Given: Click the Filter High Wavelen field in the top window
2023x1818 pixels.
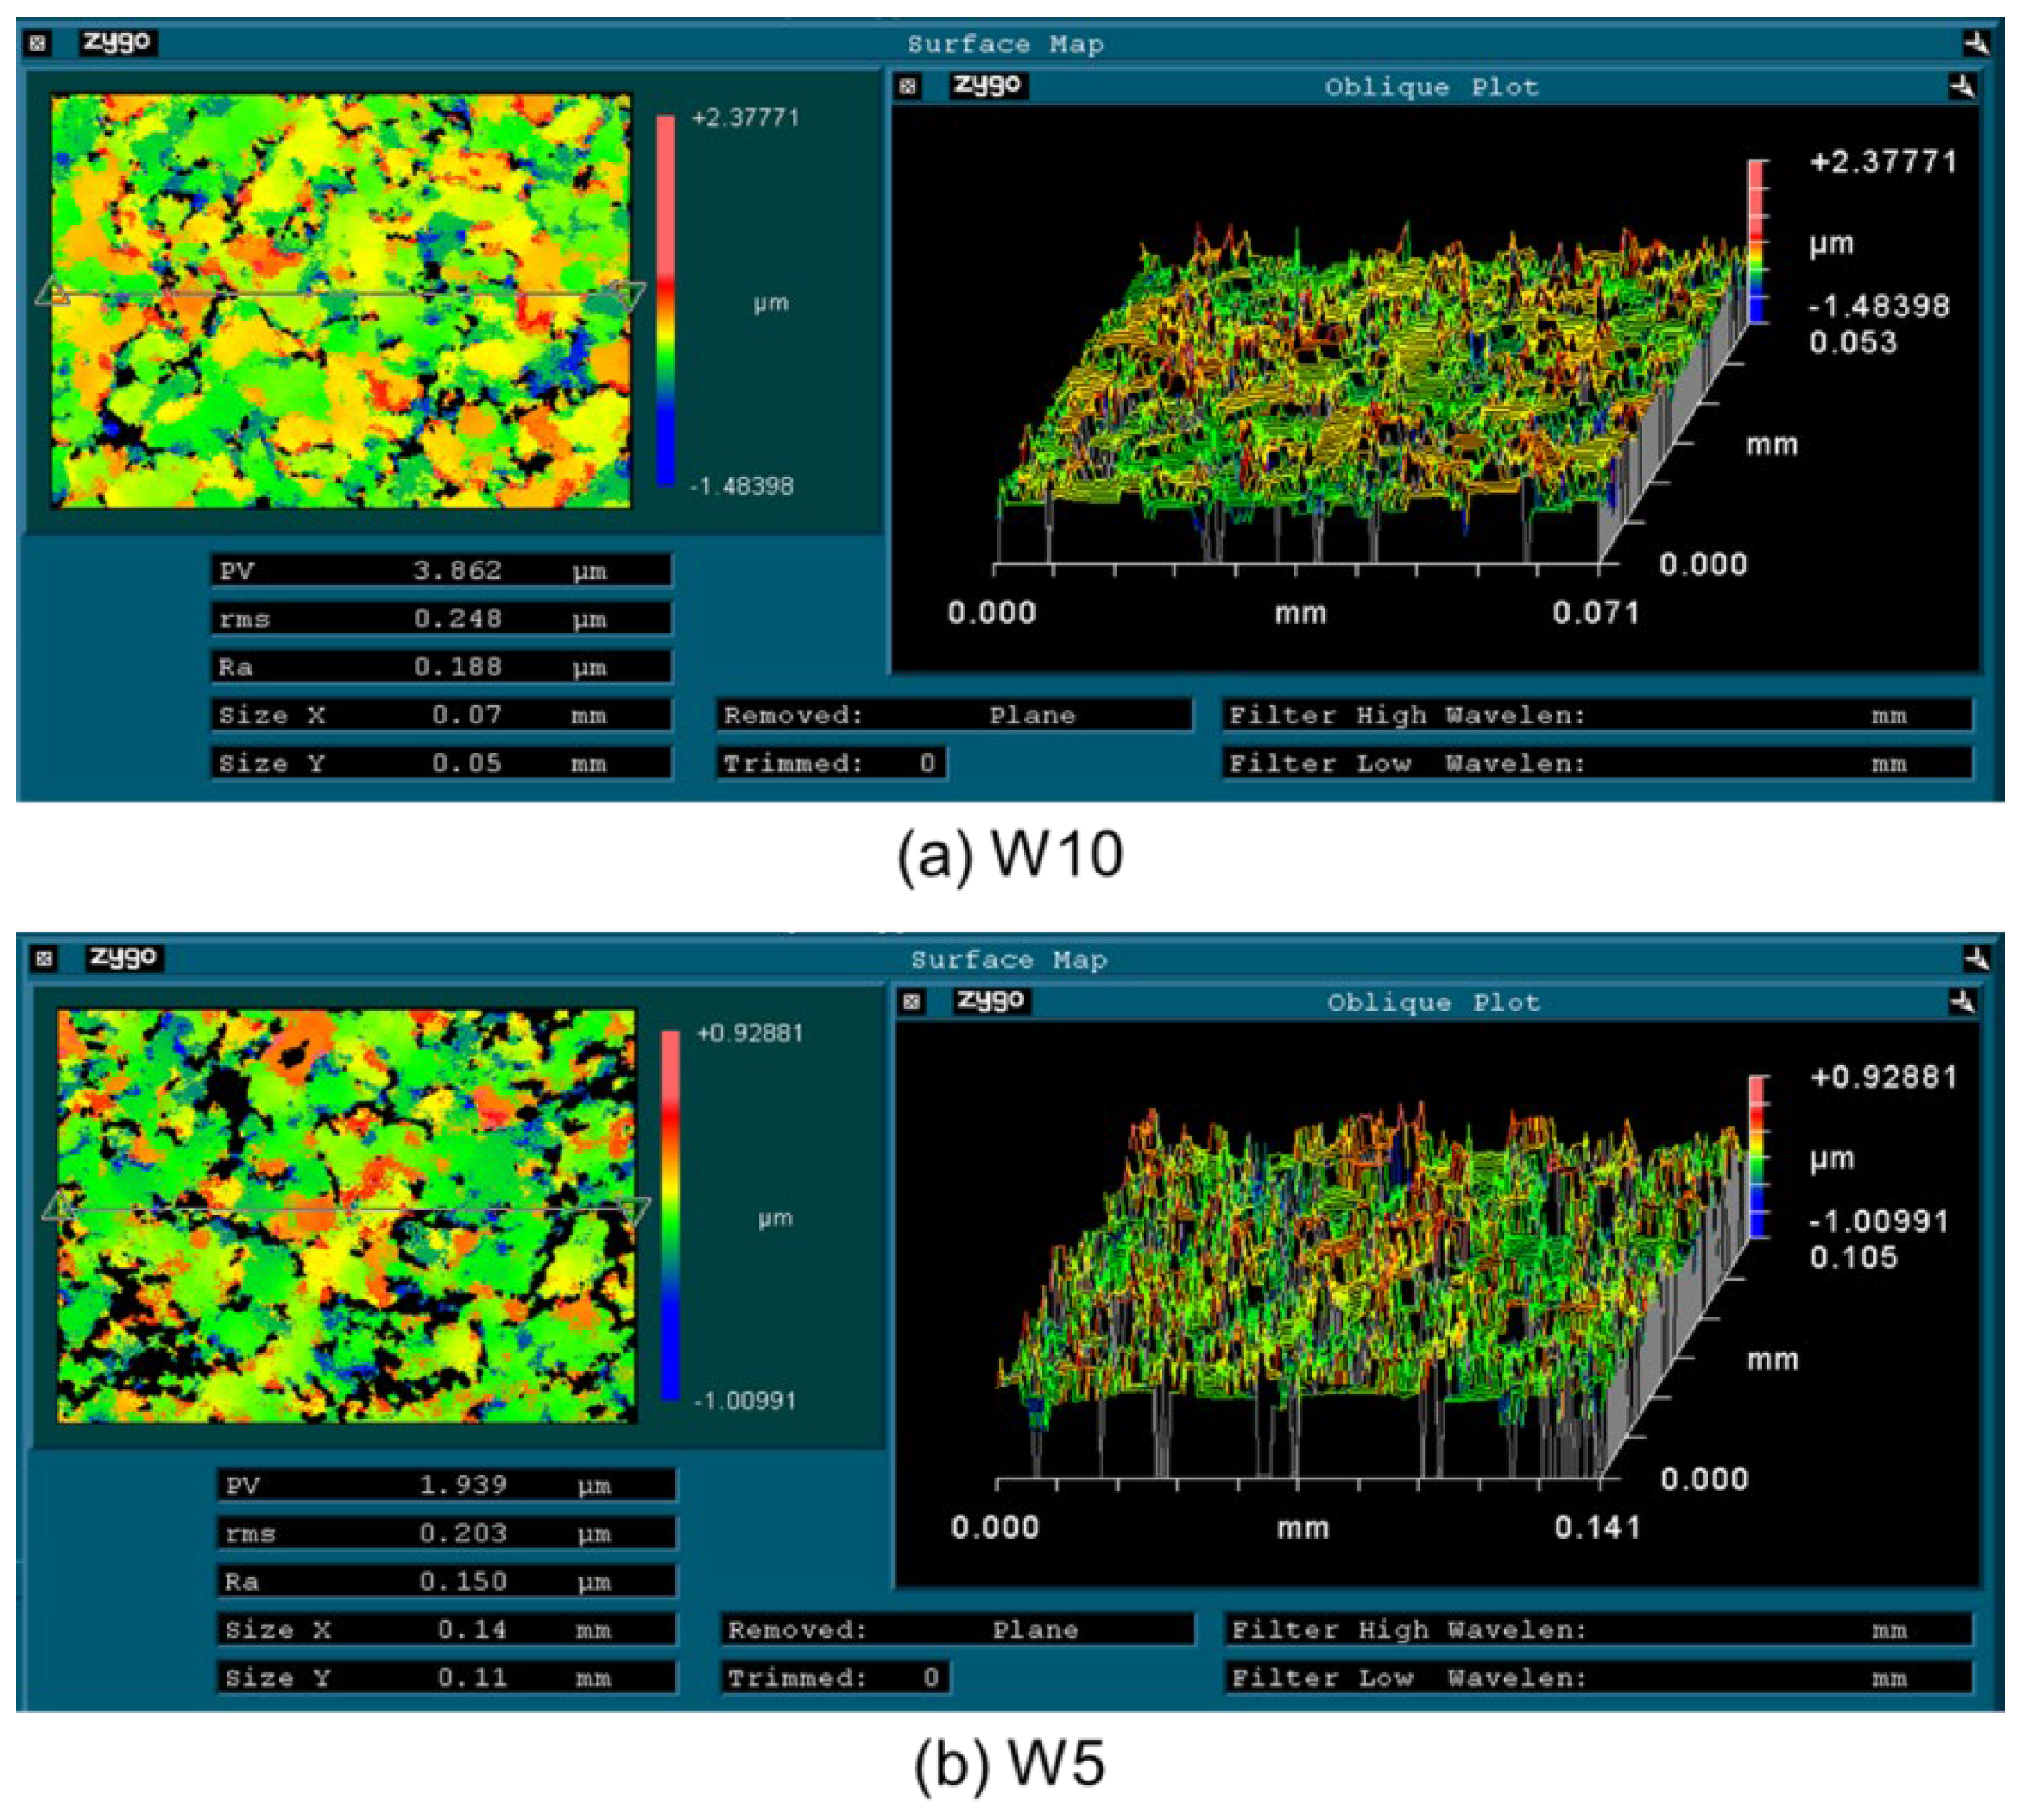Looking at the screenshot, I should 1596,715.
